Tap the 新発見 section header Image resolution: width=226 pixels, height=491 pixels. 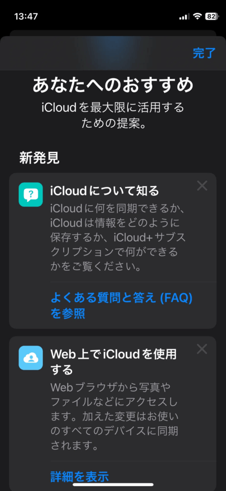pos(39,158)
